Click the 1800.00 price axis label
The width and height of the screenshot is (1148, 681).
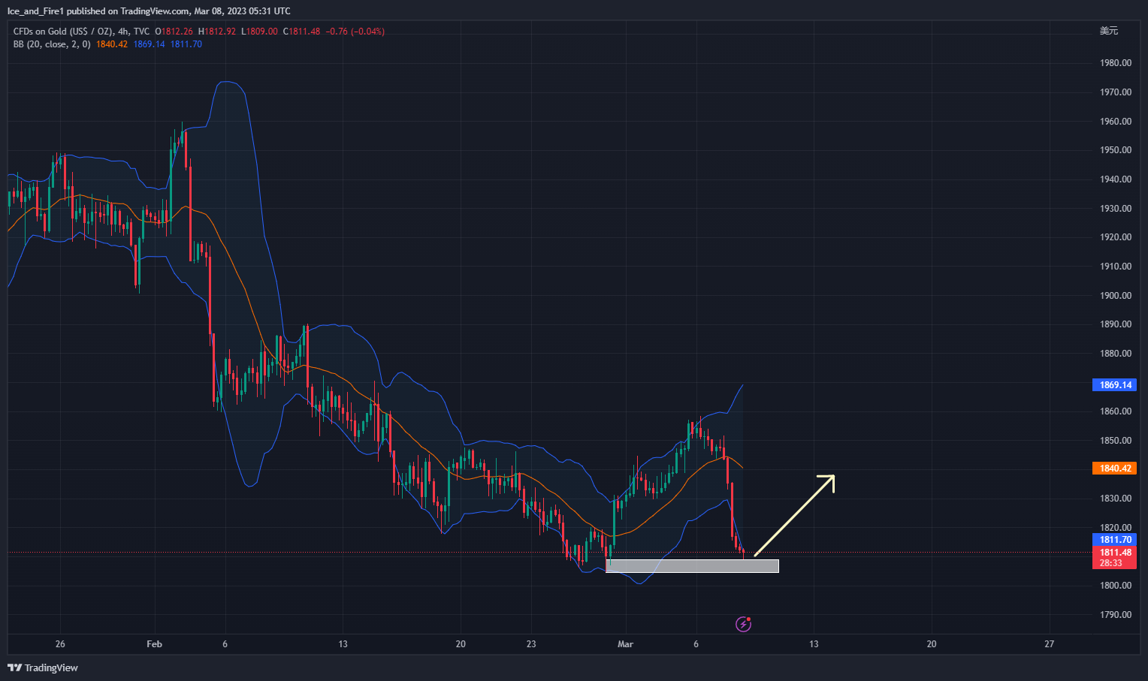tap(1116, 586)
